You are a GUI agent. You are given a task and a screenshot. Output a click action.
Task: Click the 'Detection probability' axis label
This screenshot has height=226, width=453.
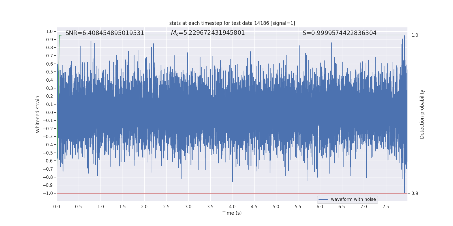(x=422, y=114)
